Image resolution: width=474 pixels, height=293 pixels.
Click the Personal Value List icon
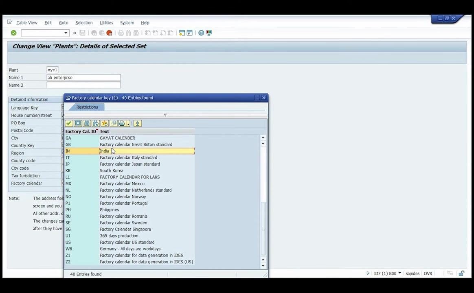138,123
